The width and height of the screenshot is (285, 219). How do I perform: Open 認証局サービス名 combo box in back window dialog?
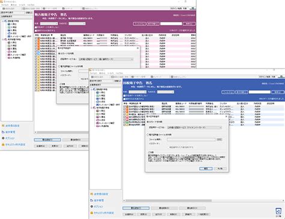(106, 59)
